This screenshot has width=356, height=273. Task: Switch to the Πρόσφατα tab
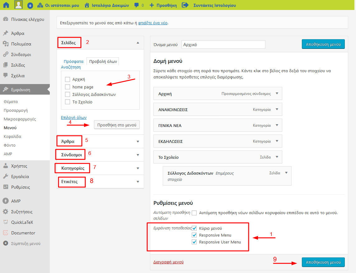(x=73, y=61)
